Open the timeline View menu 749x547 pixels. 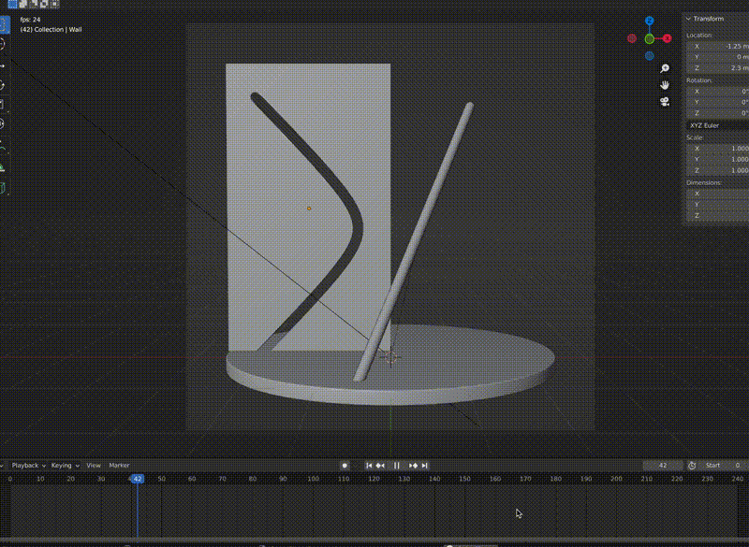coord(94,466)
